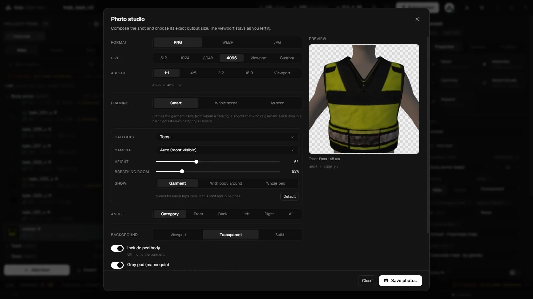Switch framing to Whole scene
The height and width of the screenshot is (299, 533).
point(226,103)
